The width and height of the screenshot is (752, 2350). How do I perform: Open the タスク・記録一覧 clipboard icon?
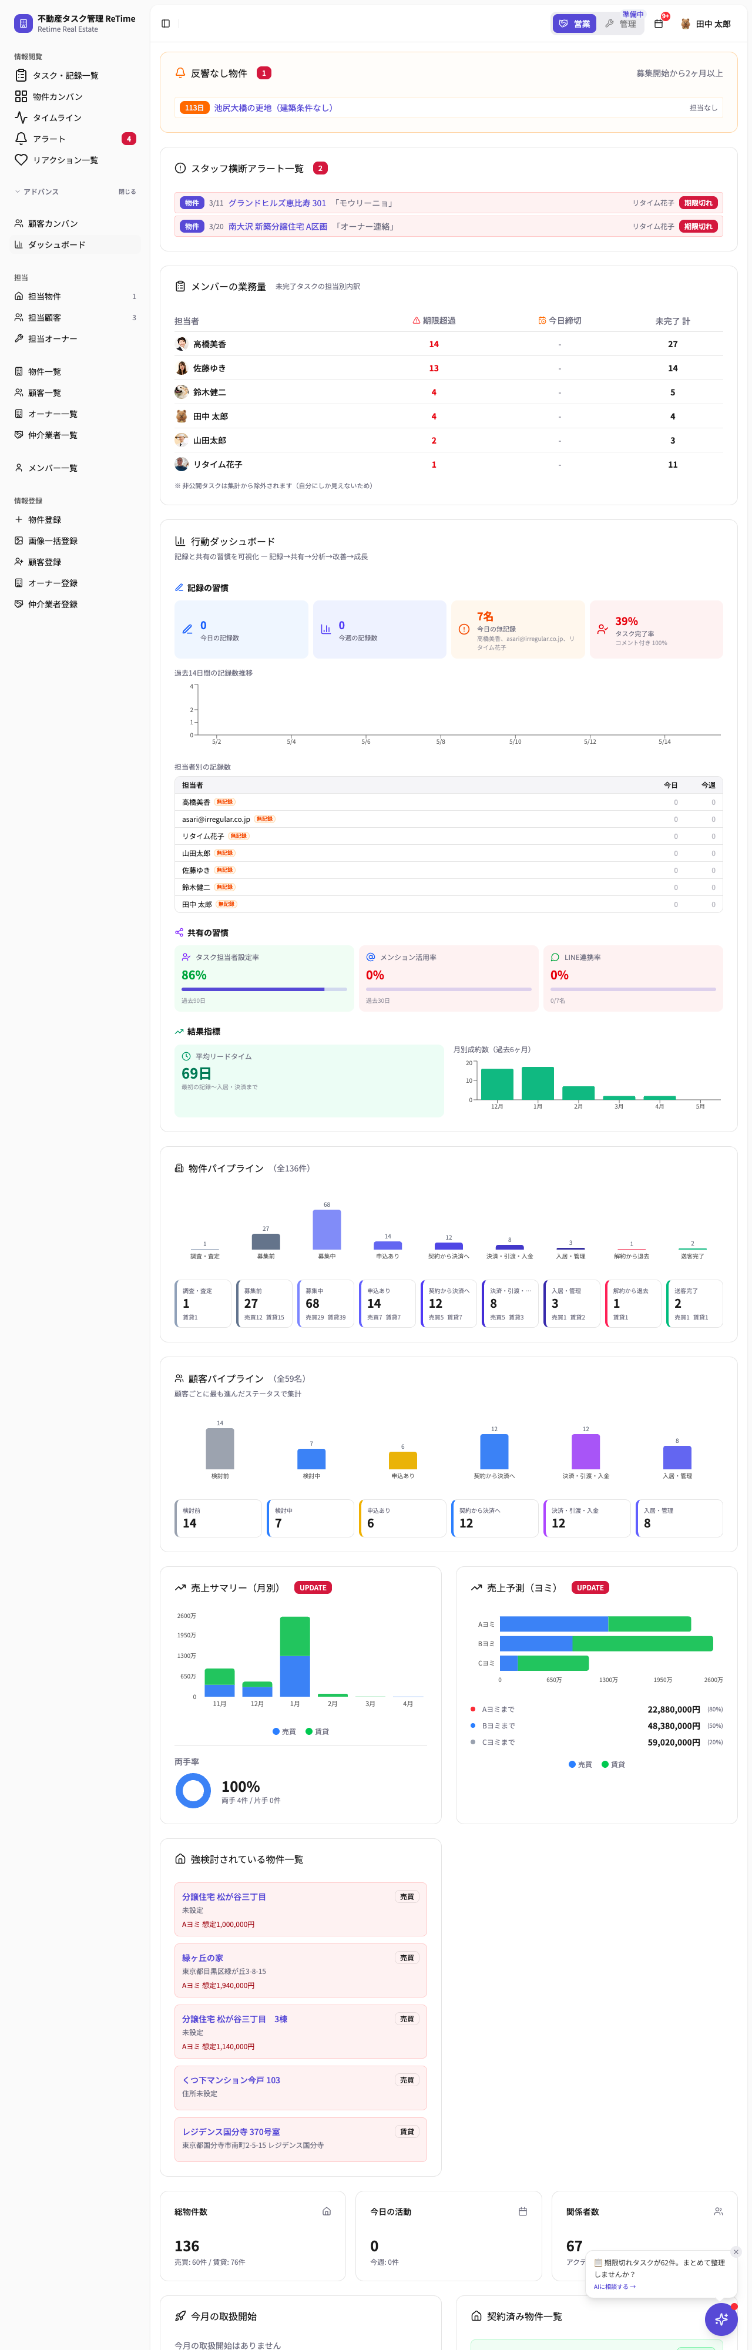click(21, 76)
